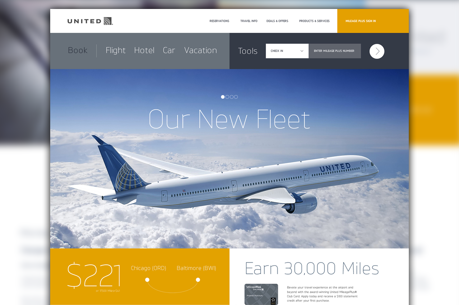
Task: Select the second carousel dot
Action: [227, 97]
